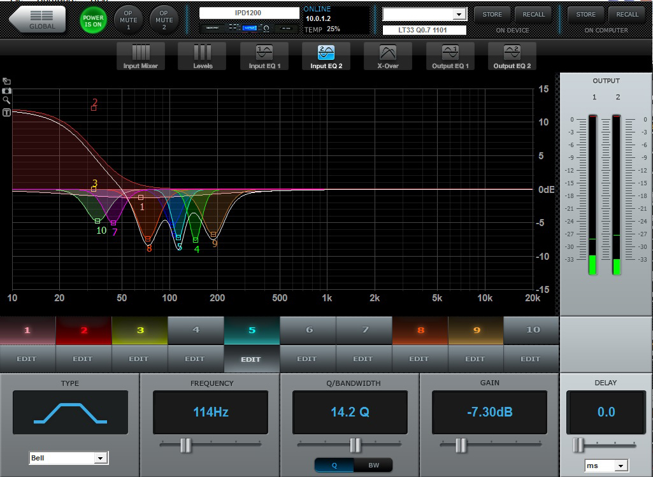Toggle EQ band 10 button
Screen dimensions: 653x477
pos(531,331)
